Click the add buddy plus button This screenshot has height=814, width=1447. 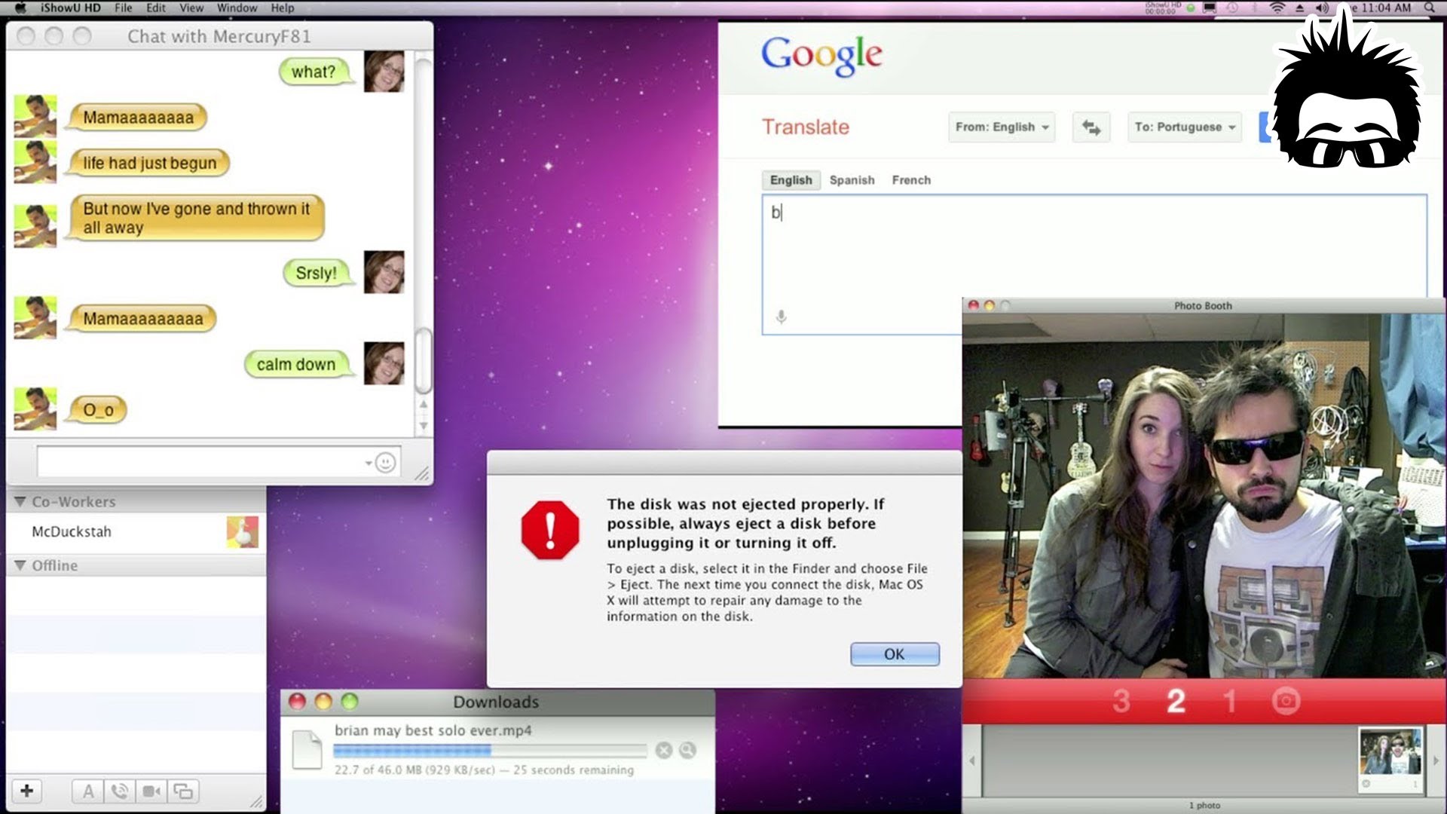pos(27,791)
